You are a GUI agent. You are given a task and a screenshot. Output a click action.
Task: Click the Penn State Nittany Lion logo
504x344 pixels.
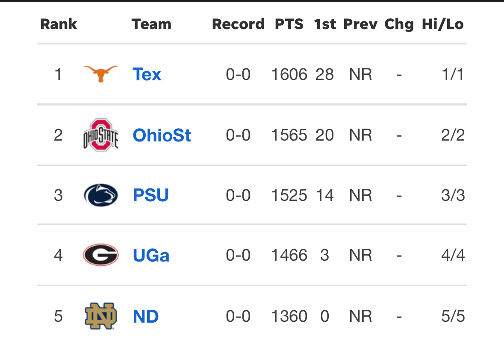coord(100,195)
